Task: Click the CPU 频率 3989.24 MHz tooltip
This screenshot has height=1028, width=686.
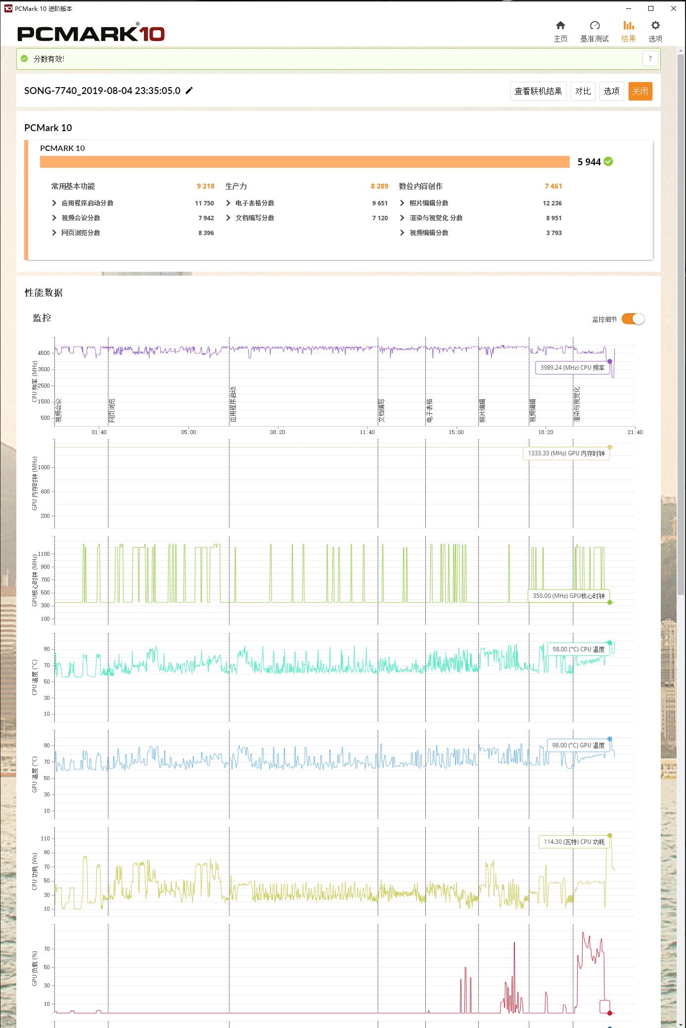Action: tap(572, 368)
